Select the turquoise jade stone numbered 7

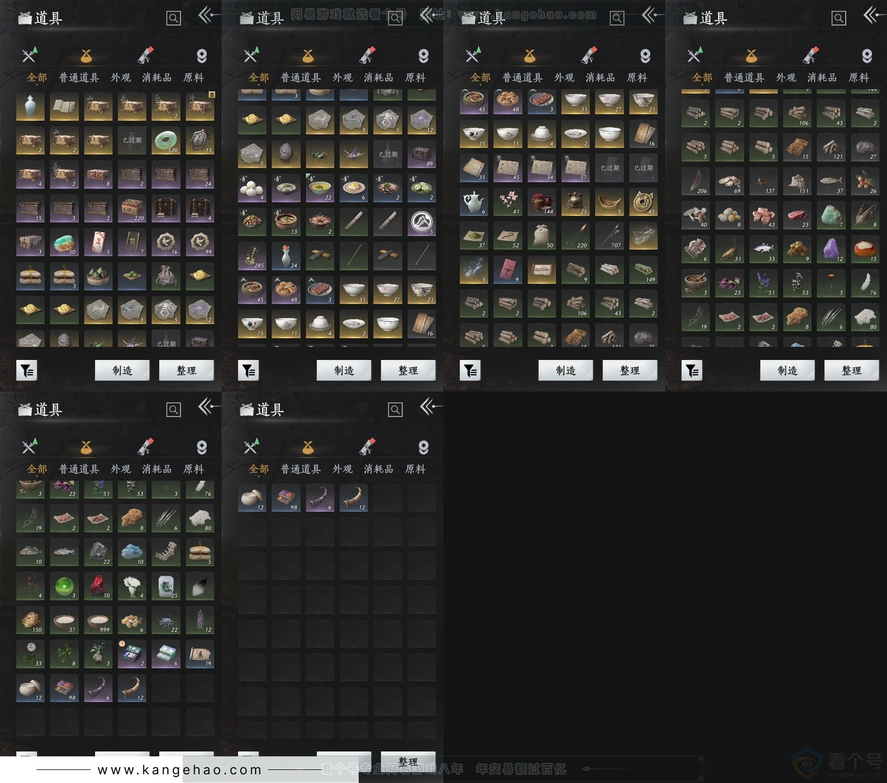[x=831, y=215]
